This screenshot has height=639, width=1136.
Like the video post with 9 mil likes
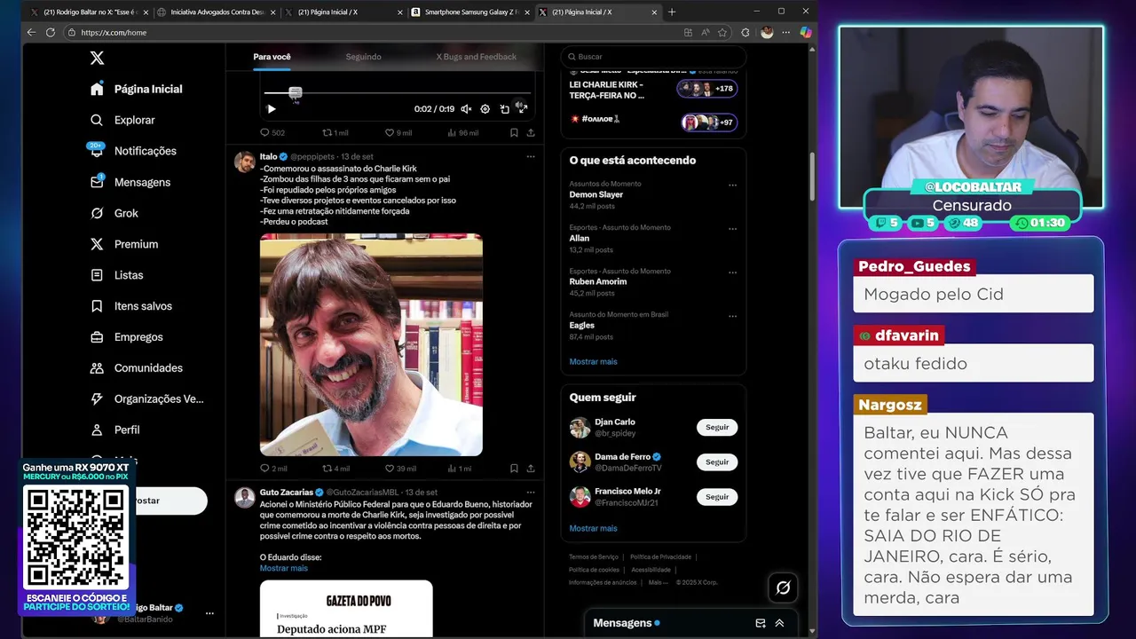[398, 133]
